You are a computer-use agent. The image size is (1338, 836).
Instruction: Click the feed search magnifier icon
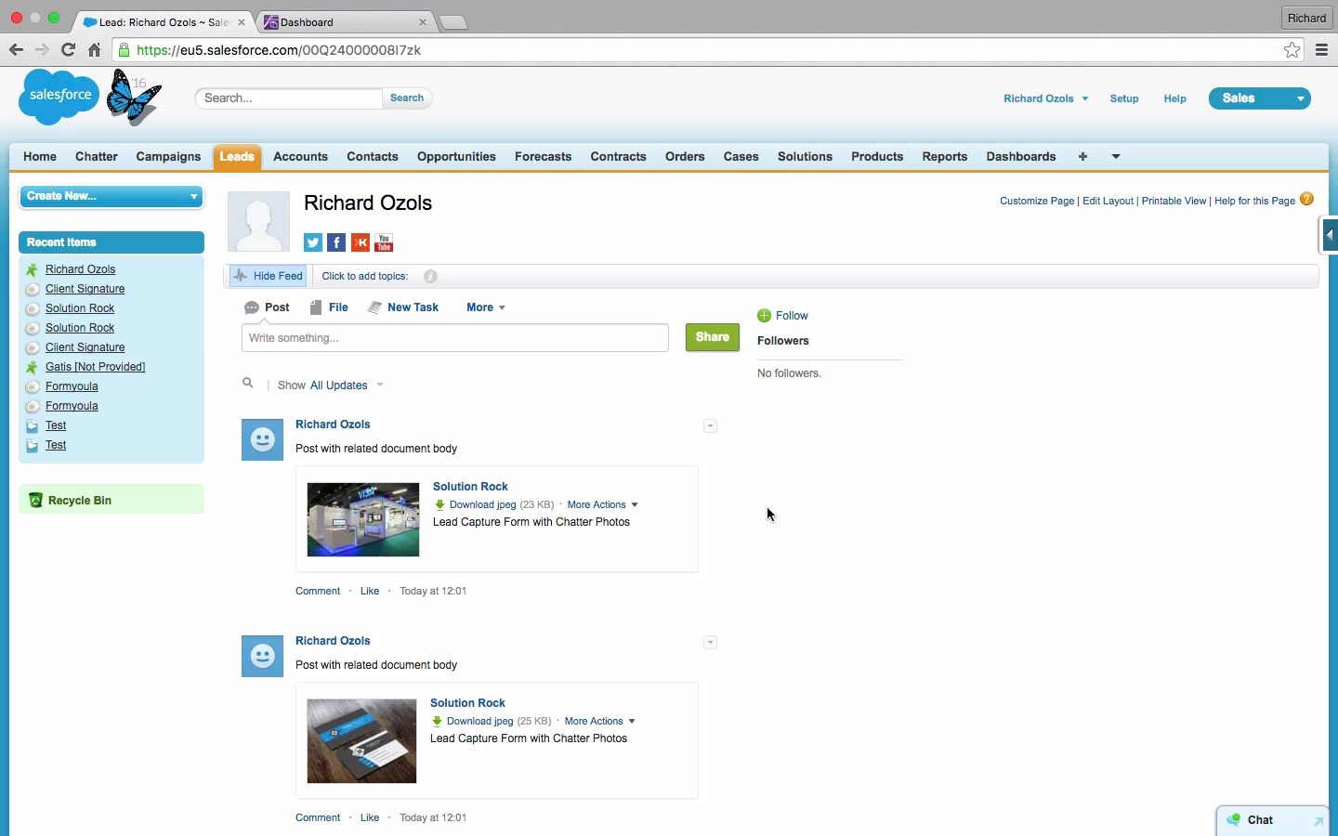(x=248, y=383)
